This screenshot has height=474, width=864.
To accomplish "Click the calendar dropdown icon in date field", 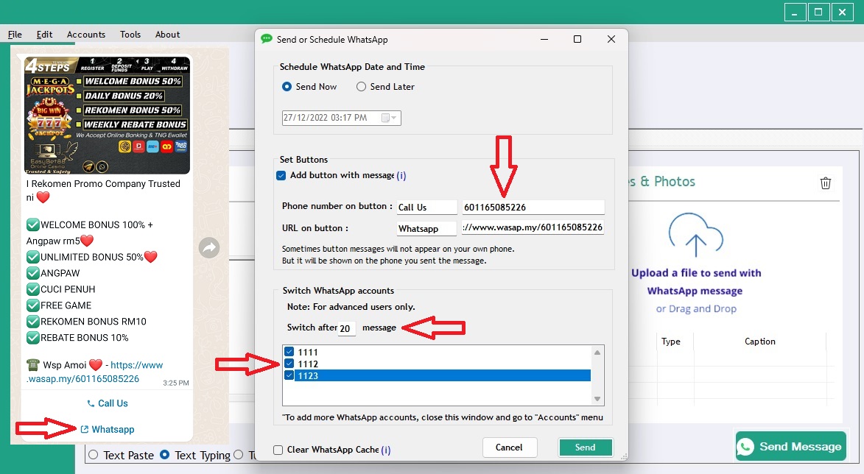I will pyautogui.click(x=389, y=118).
